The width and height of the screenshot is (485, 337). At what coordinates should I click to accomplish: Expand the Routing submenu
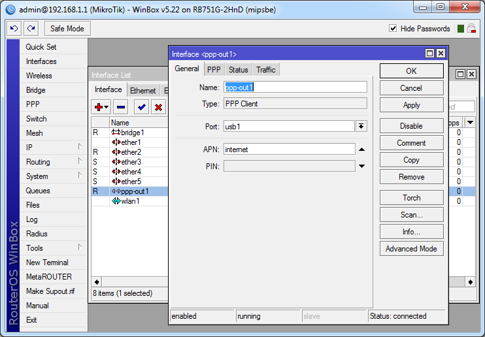(80, 161)
